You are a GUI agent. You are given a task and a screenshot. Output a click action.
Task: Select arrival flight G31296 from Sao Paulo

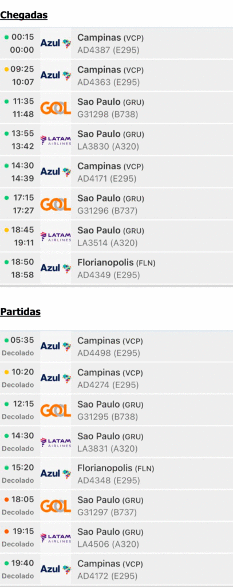pyautogui.click(x=116, y=204)
